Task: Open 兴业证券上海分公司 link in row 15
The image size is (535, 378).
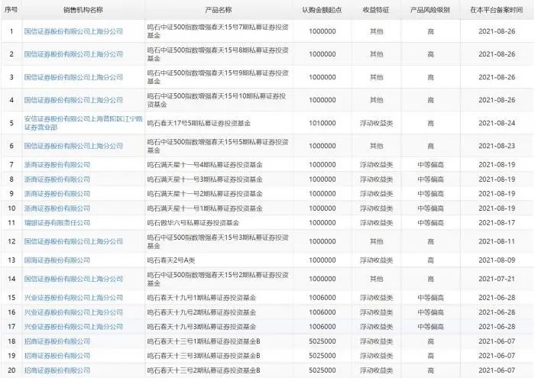Action: click(x=73, y=298)
